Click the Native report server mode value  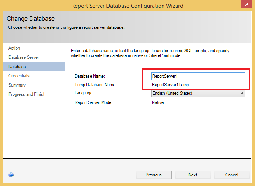coord(158,102)
